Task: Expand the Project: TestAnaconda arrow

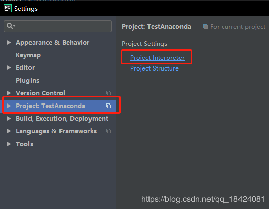Action: [x=9, y=106]
